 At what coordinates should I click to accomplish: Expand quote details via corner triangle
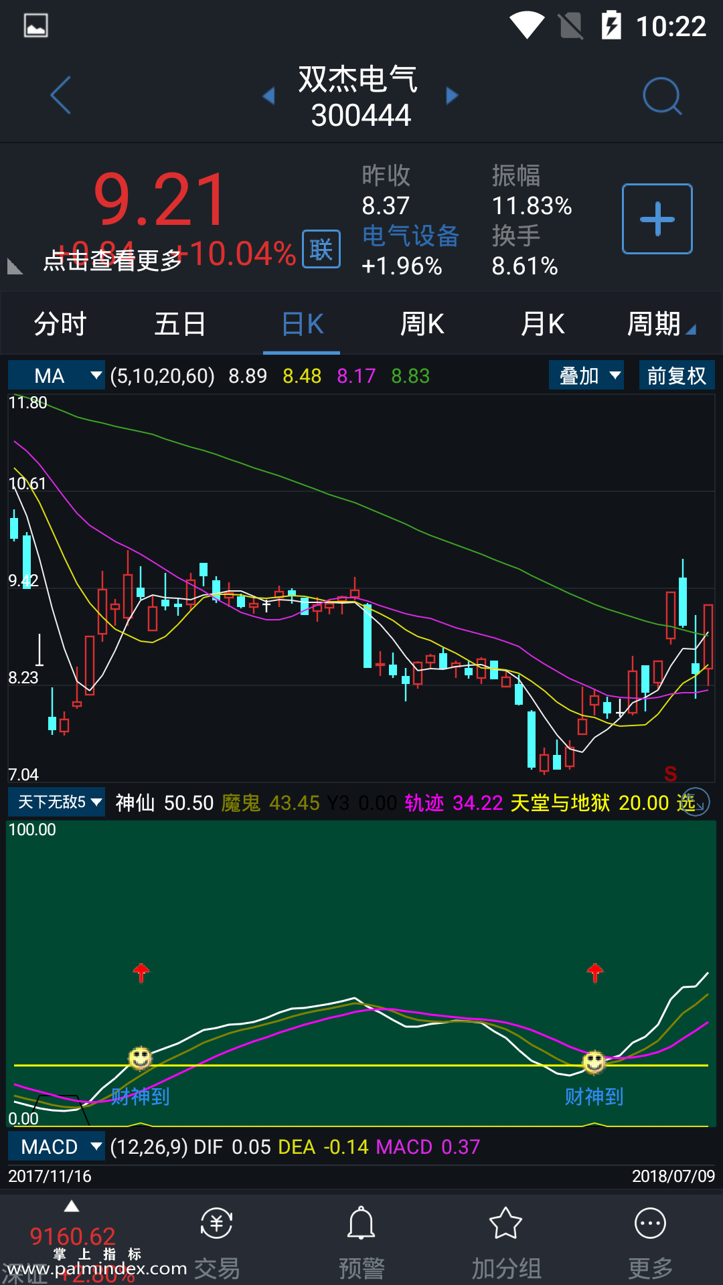click(15, 266)
